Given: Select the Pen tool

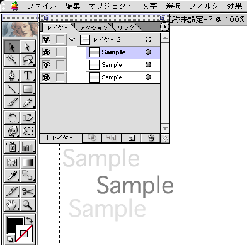Looking at the screenshot, I should click(12, 76).
